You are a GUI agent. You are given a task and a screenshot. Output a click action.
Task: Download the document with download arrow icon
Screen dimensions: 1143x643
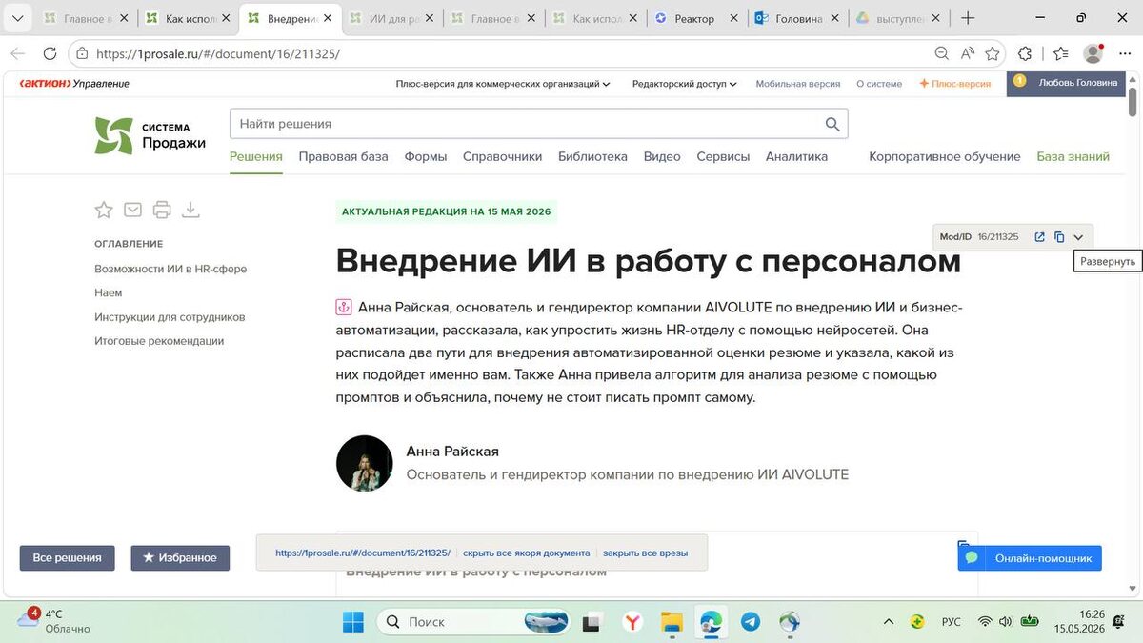click(x=190, y=210)
